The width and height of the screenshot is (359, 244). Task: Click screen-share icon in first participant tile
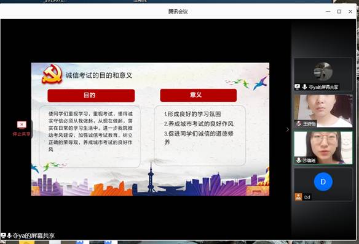coord(297,87)
